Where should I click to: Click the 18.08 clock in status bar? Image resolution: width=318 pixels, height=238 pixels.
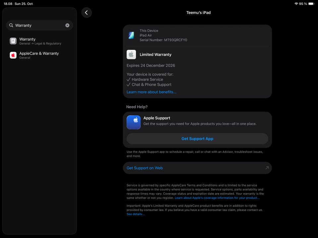tap(8, 4)
